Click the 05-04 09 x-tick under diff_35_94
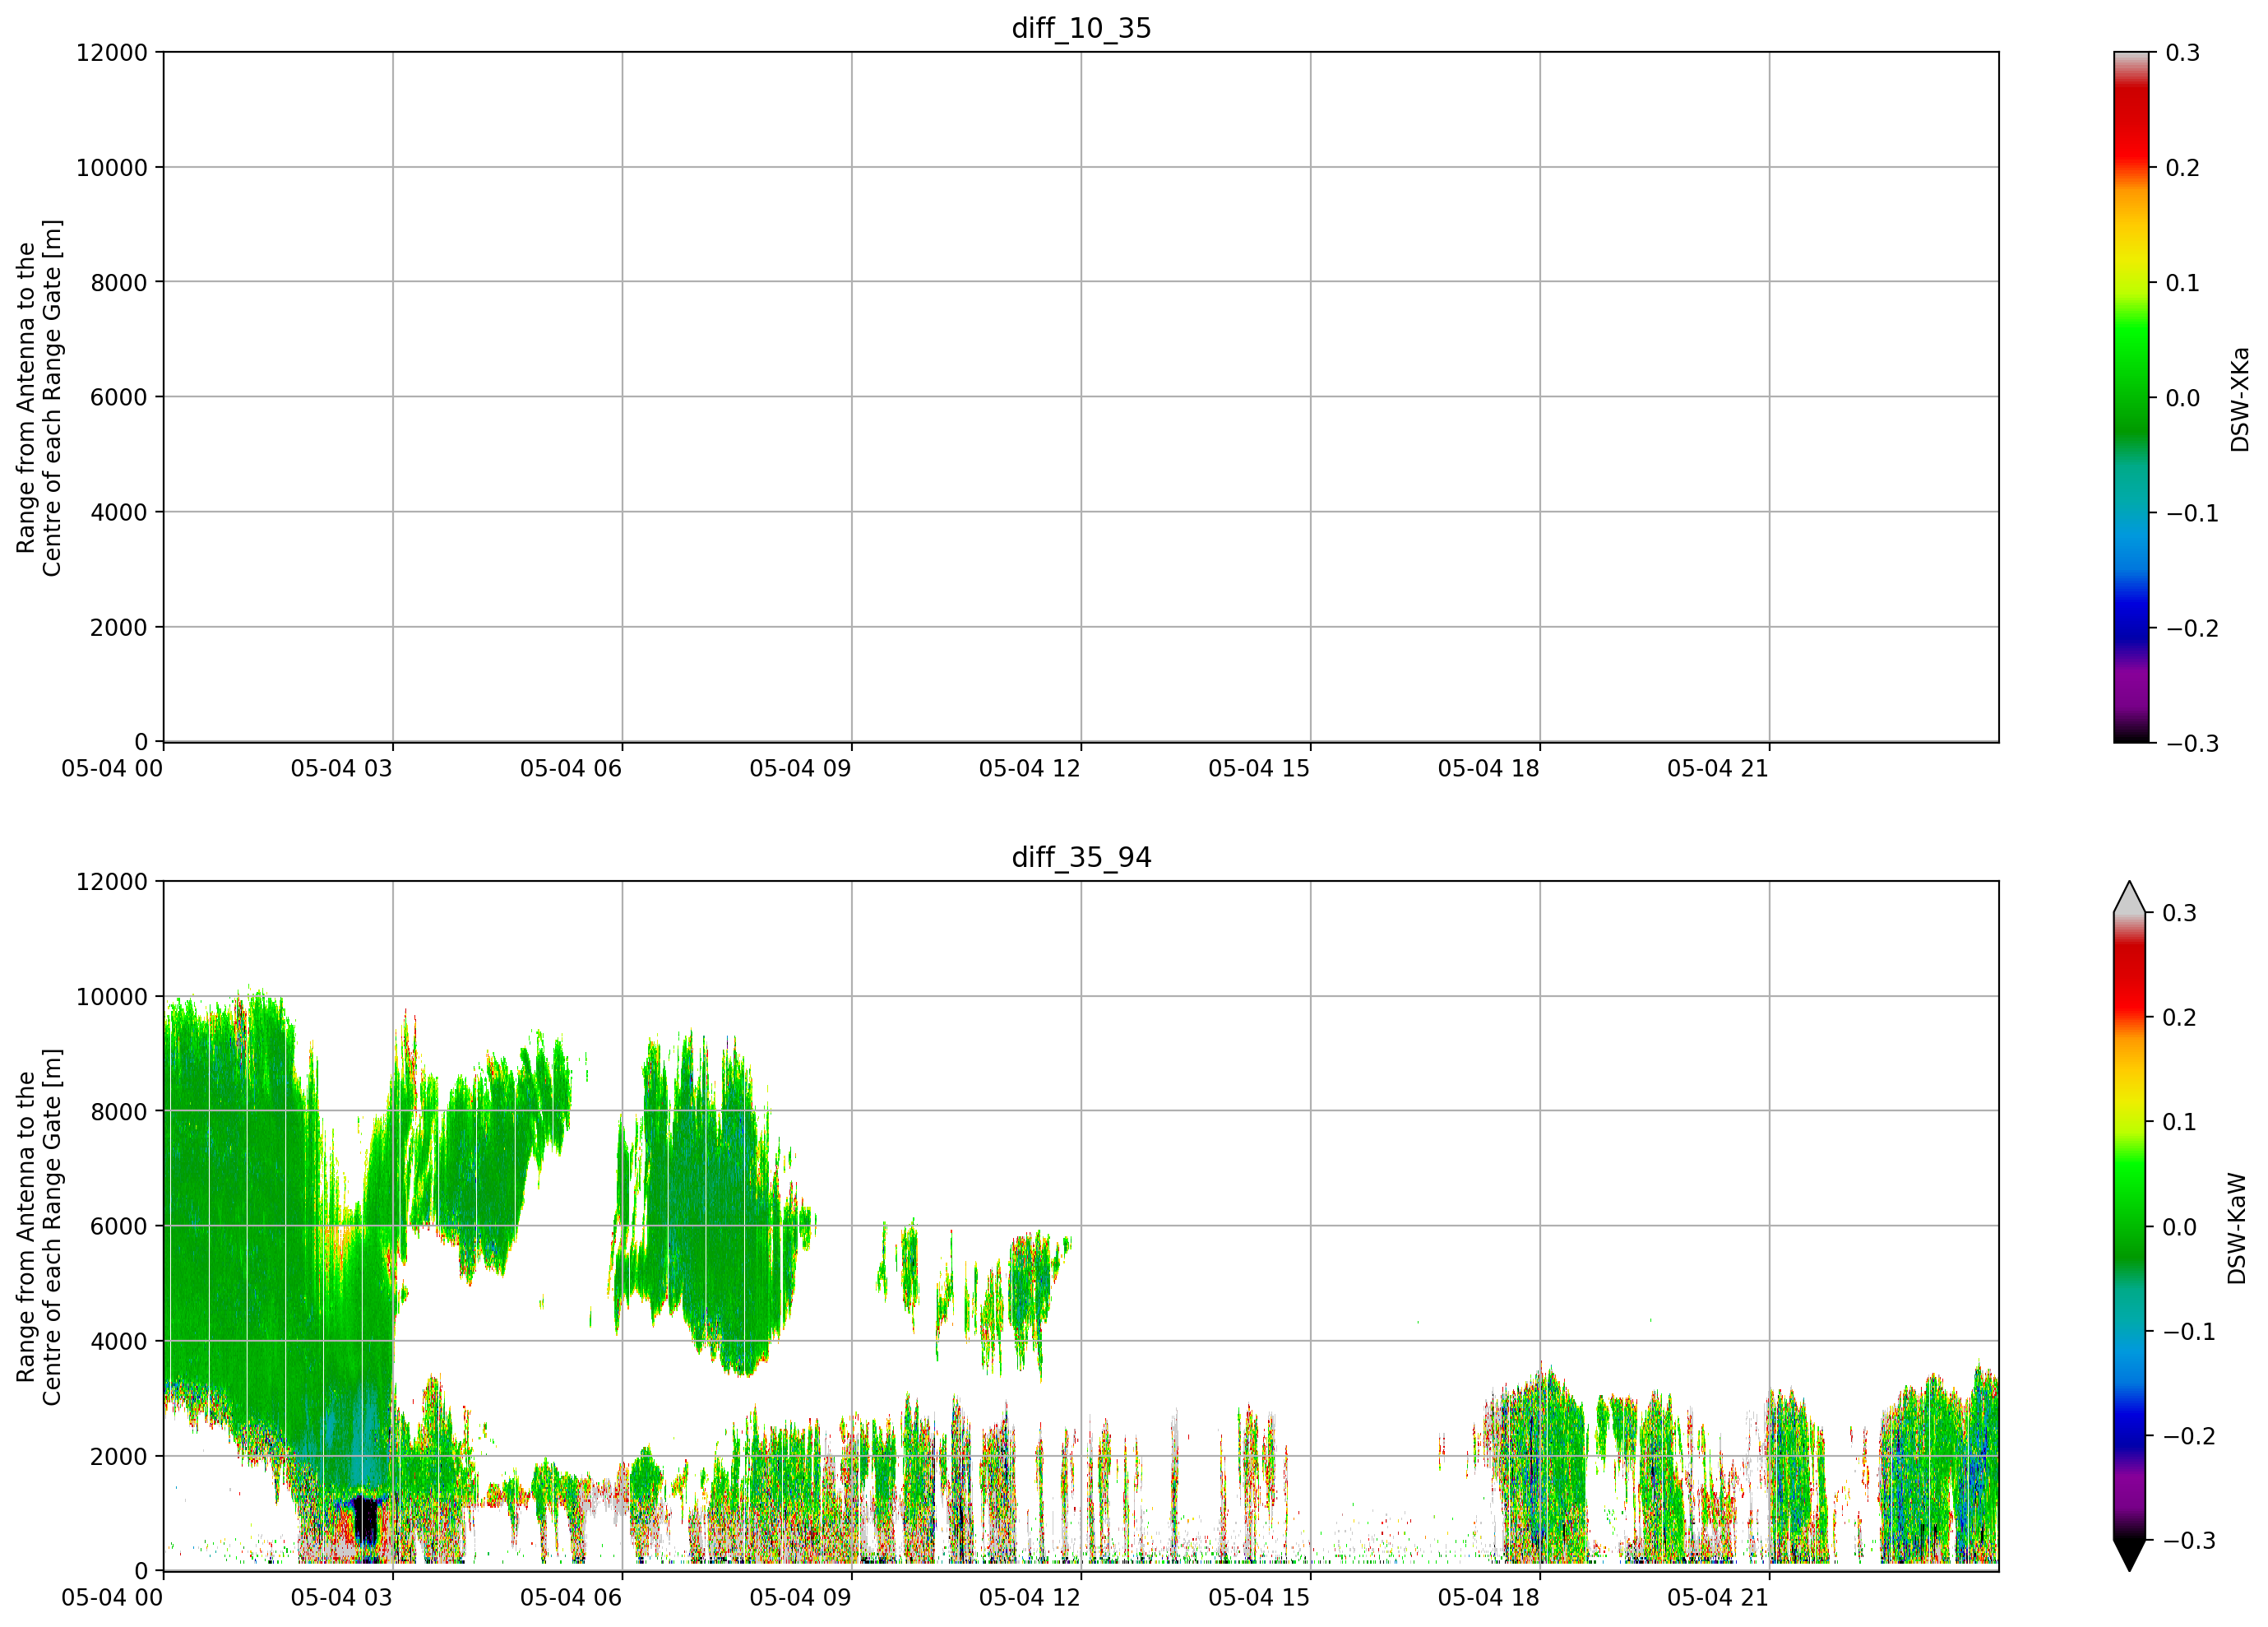 (801, 1598)
